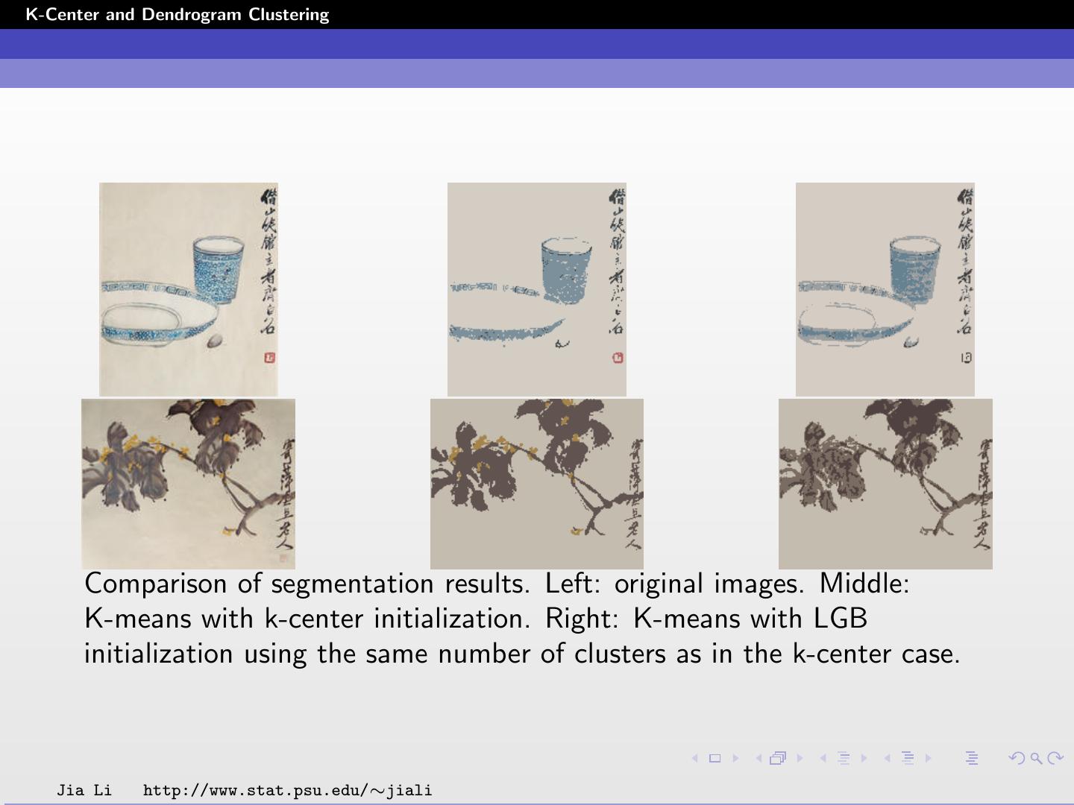Viewport: 1074px width, 805px height.
Task: Go to the previous subsection arrow
Action: (x=823, y=759)
